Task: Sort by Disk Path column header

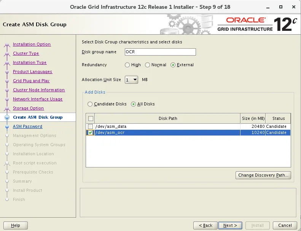Action: (167, 118)
